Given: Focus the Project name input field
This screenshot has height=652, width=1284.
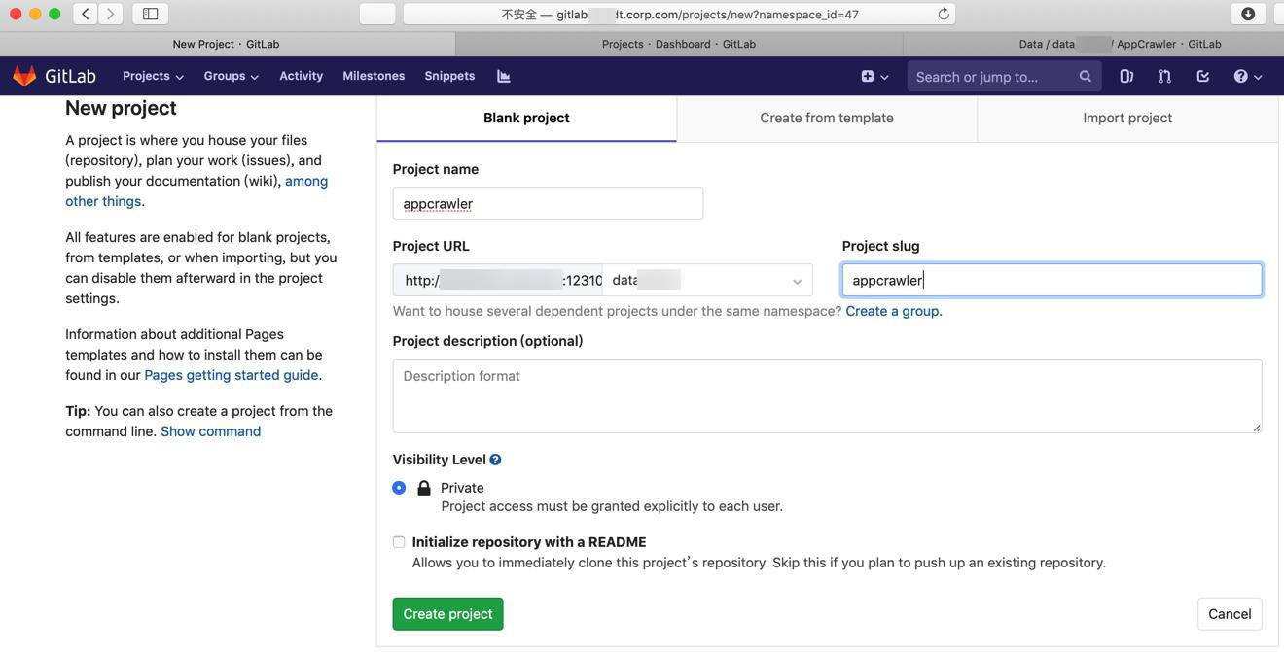Looking at the screenshot, I should (x=548, y=203).
